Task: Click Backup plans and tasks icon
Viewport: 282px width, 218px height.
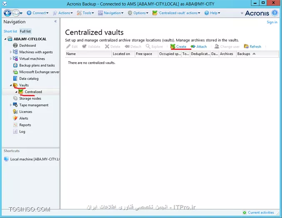Action: point(15,65)
